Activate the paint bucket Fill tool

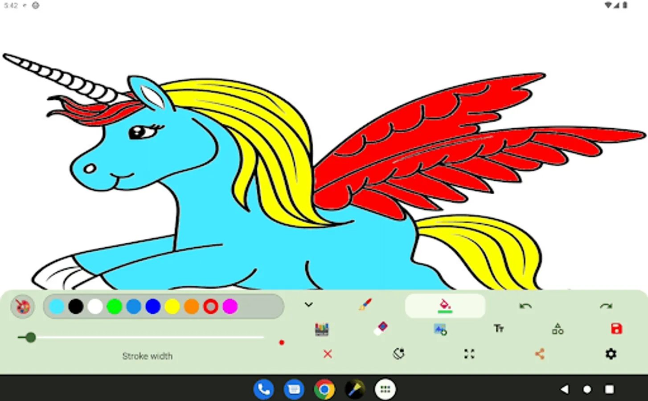445,306
